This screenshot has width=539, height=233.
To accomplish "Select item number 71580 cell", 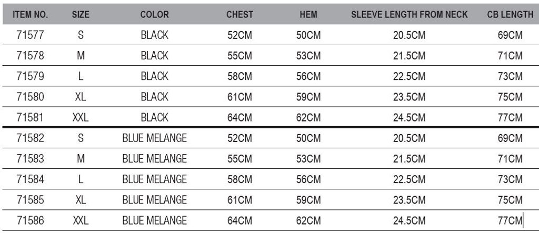I will tap(30, 97).
